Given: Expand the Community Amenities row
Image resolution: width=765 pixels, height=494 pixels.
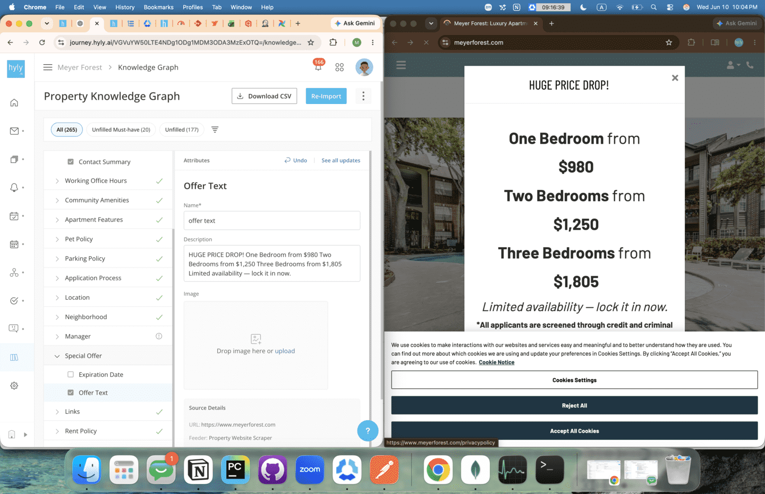Looking at the screenshot, I should tap(108, 200).
